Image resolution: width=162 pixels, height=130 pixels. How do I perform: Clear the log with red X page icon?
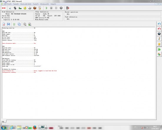[4, 24]
